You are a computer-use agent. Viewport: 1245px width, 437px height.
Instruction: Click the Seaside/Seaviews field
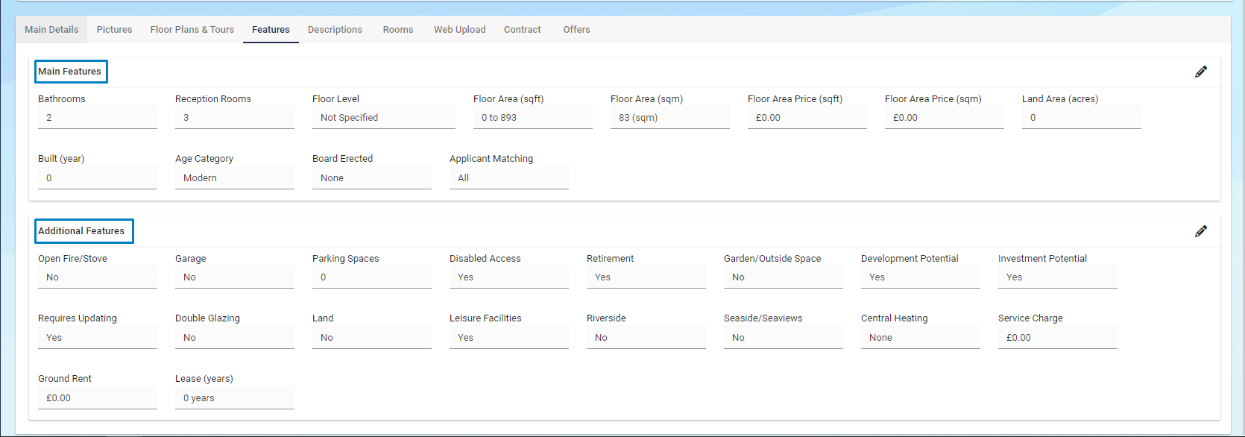click(x=784, y=338)
